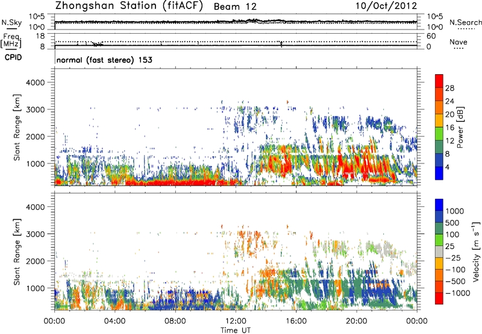Viewport: 482px width, 334px height.
Task: Click the "04:00" time tick label
Action: tap(114, 321)
